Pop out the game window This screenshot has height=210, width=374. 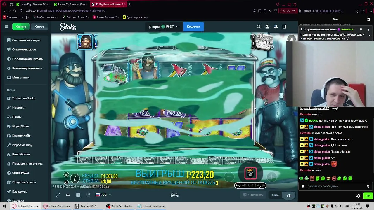click(88, 195)
